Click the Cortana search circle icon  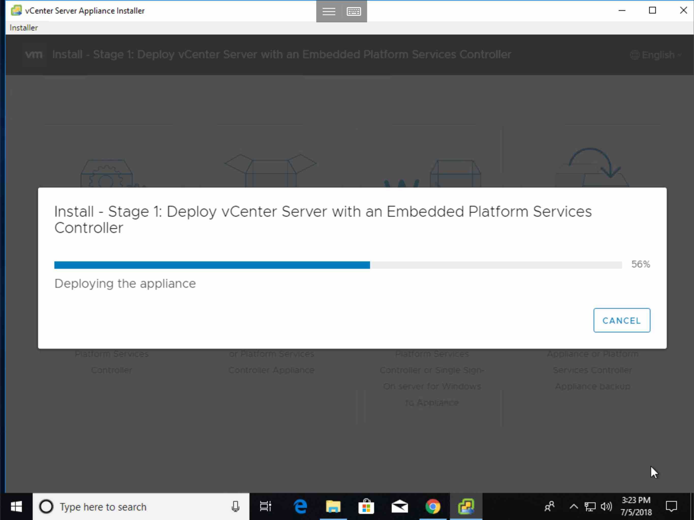46,507
